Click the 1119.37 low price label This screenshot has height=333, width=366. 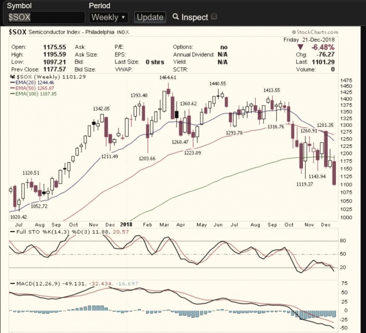pyautogui.click(x=304, y=184)
